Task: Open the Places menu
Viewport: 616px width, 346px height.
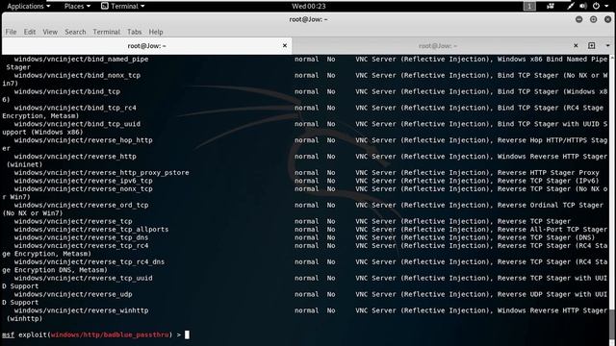Action: 77,6
